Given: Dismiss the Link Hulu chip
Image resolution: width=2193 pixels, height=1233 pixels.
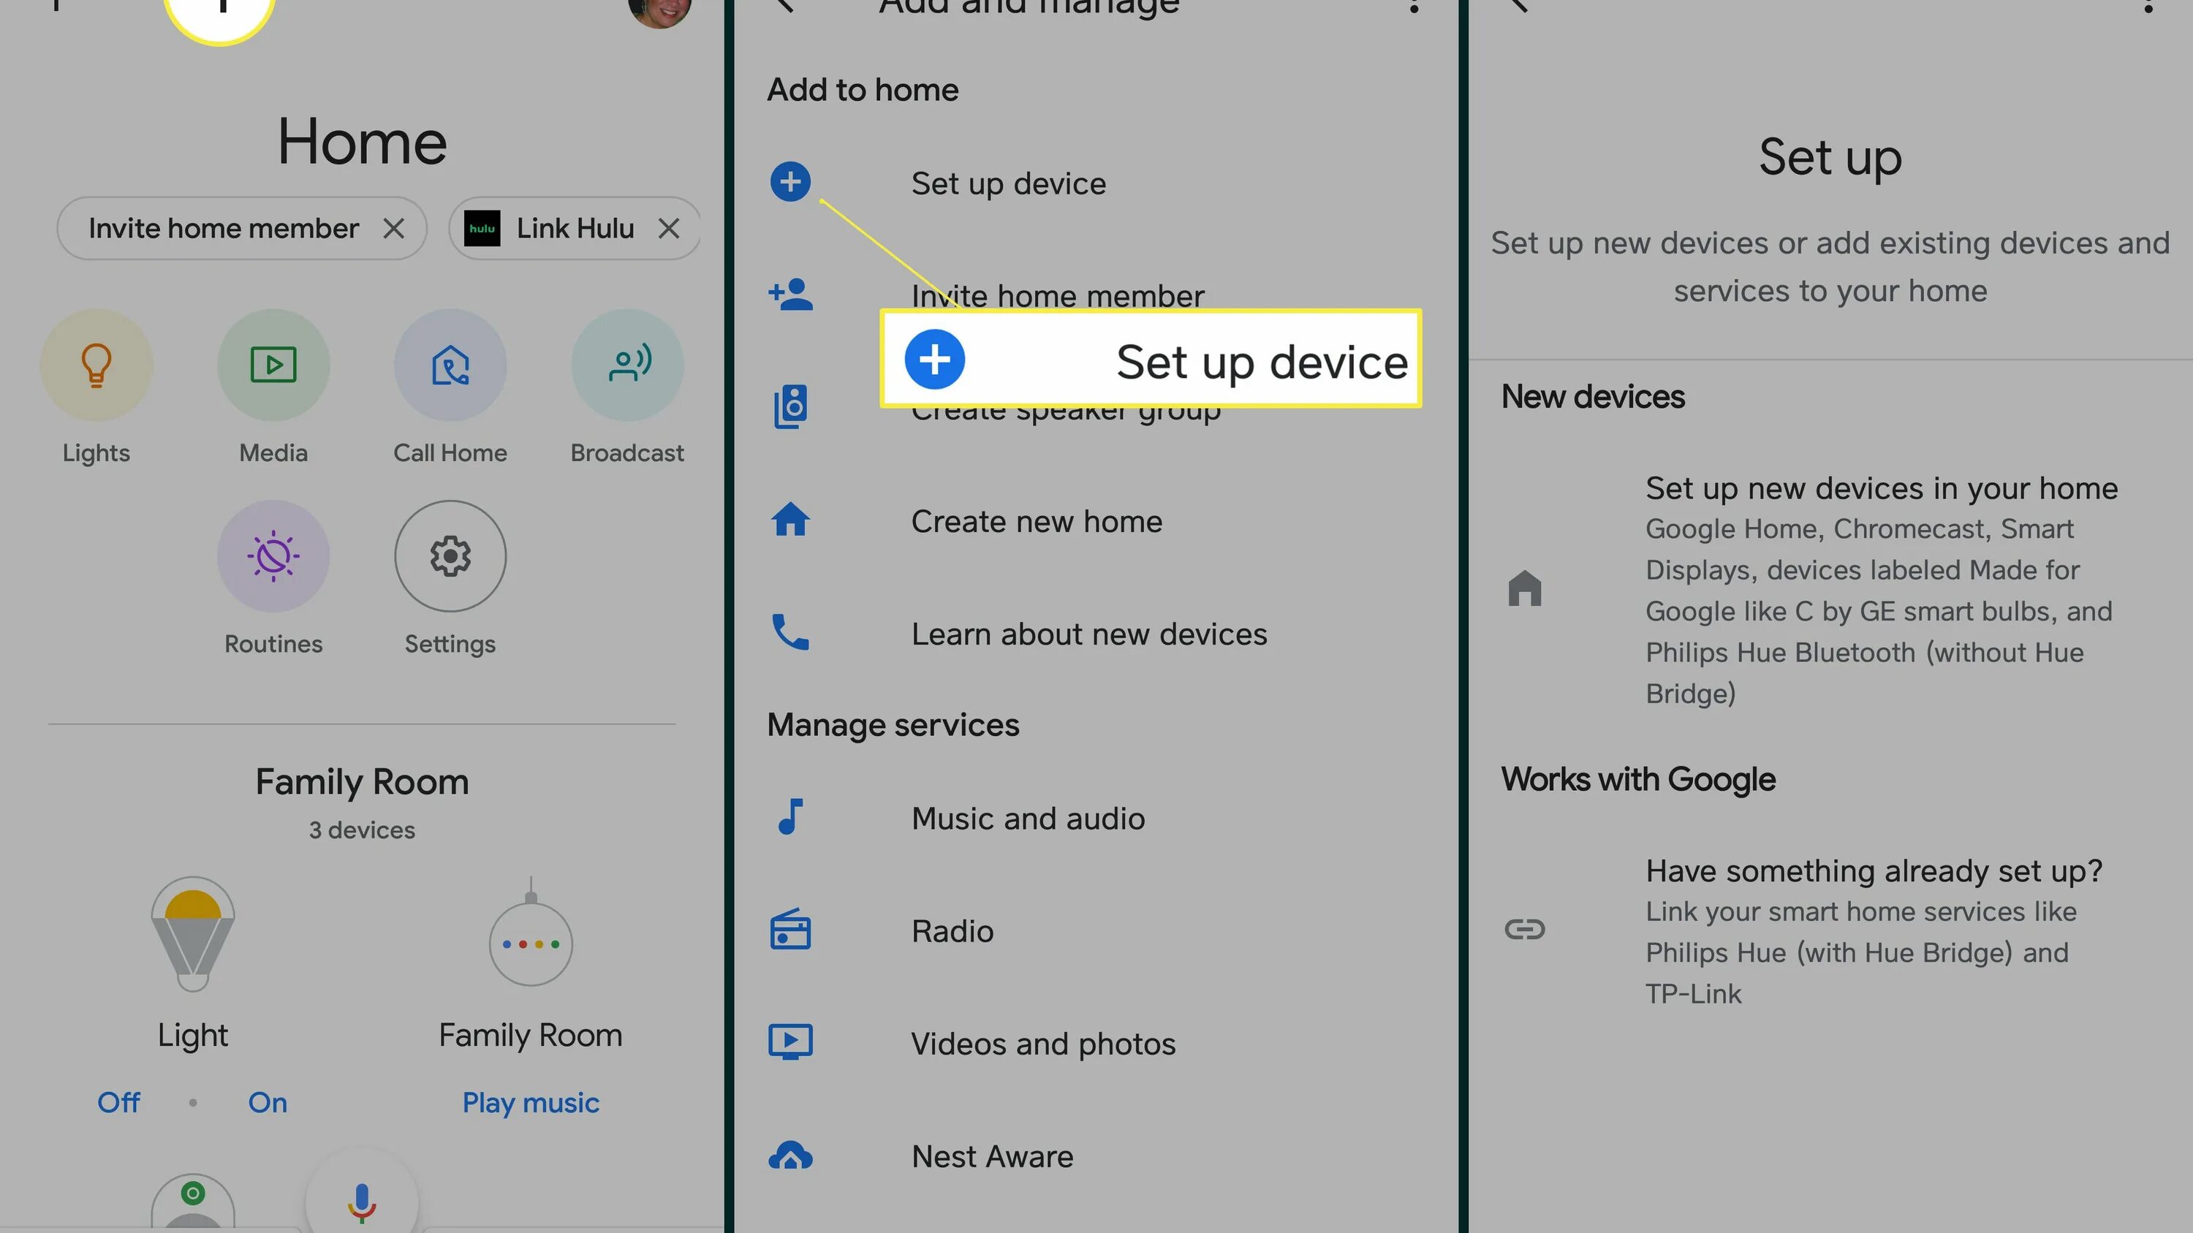Looking at the screenshot, I should coord(669,228).
